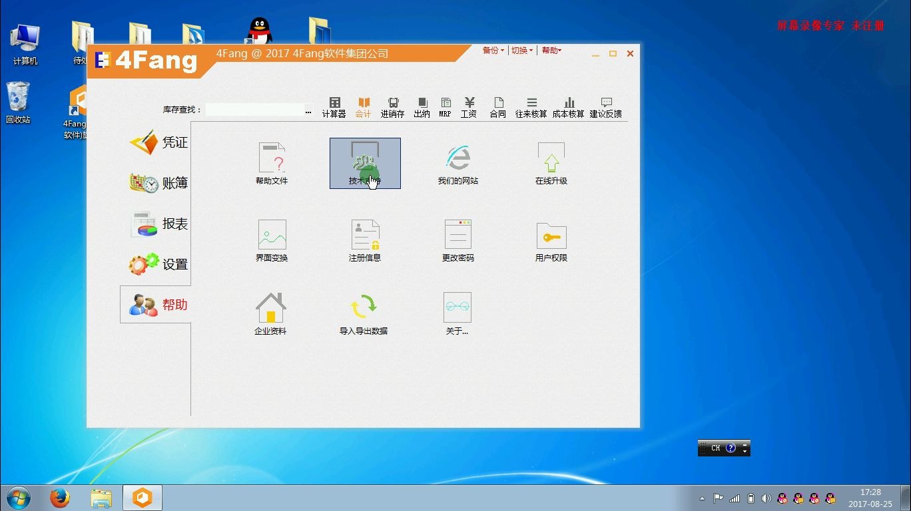
Task: Open Action Center flag icon in tray
Action: coord(719,498)
